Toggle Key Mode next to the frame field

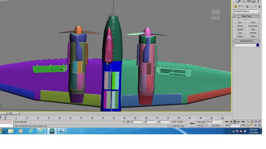point(227,125)
